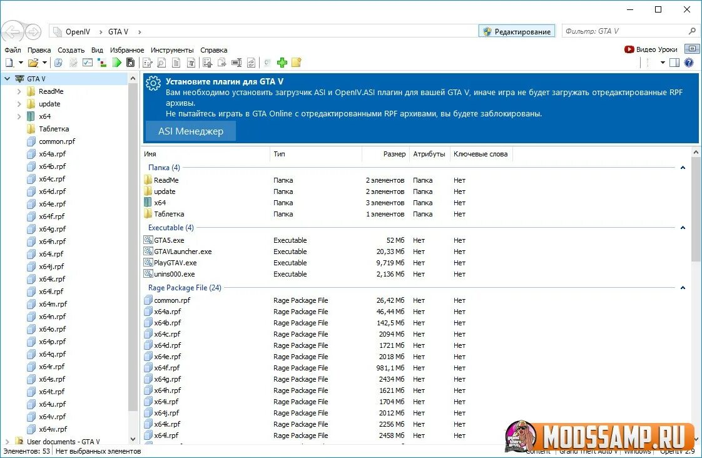The height and width of the screenshot is (458, 702).
Task: Click the window mode icon beside Видео Уроки
Action: point(692,49)
